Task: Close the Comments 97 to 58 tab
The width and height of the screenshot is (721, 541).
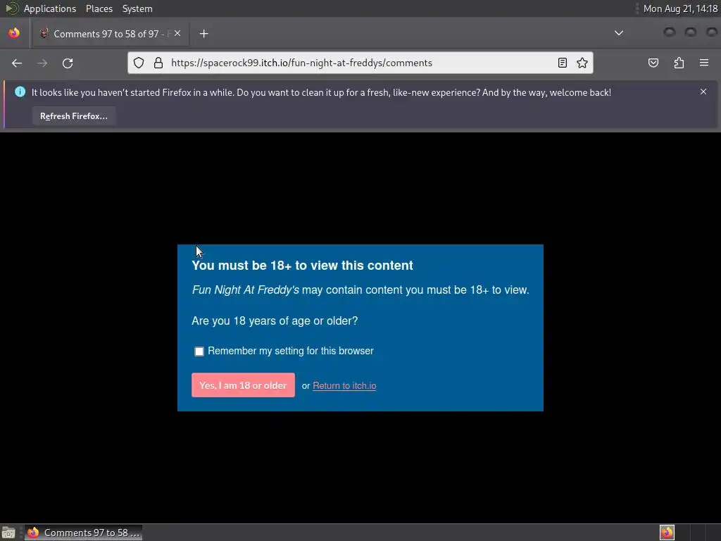Action: pyautogui.click(x=177, y=34)
